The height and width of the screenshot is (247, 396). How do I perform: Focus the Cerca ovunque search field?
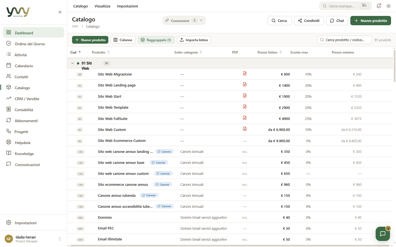click(345, 6)
